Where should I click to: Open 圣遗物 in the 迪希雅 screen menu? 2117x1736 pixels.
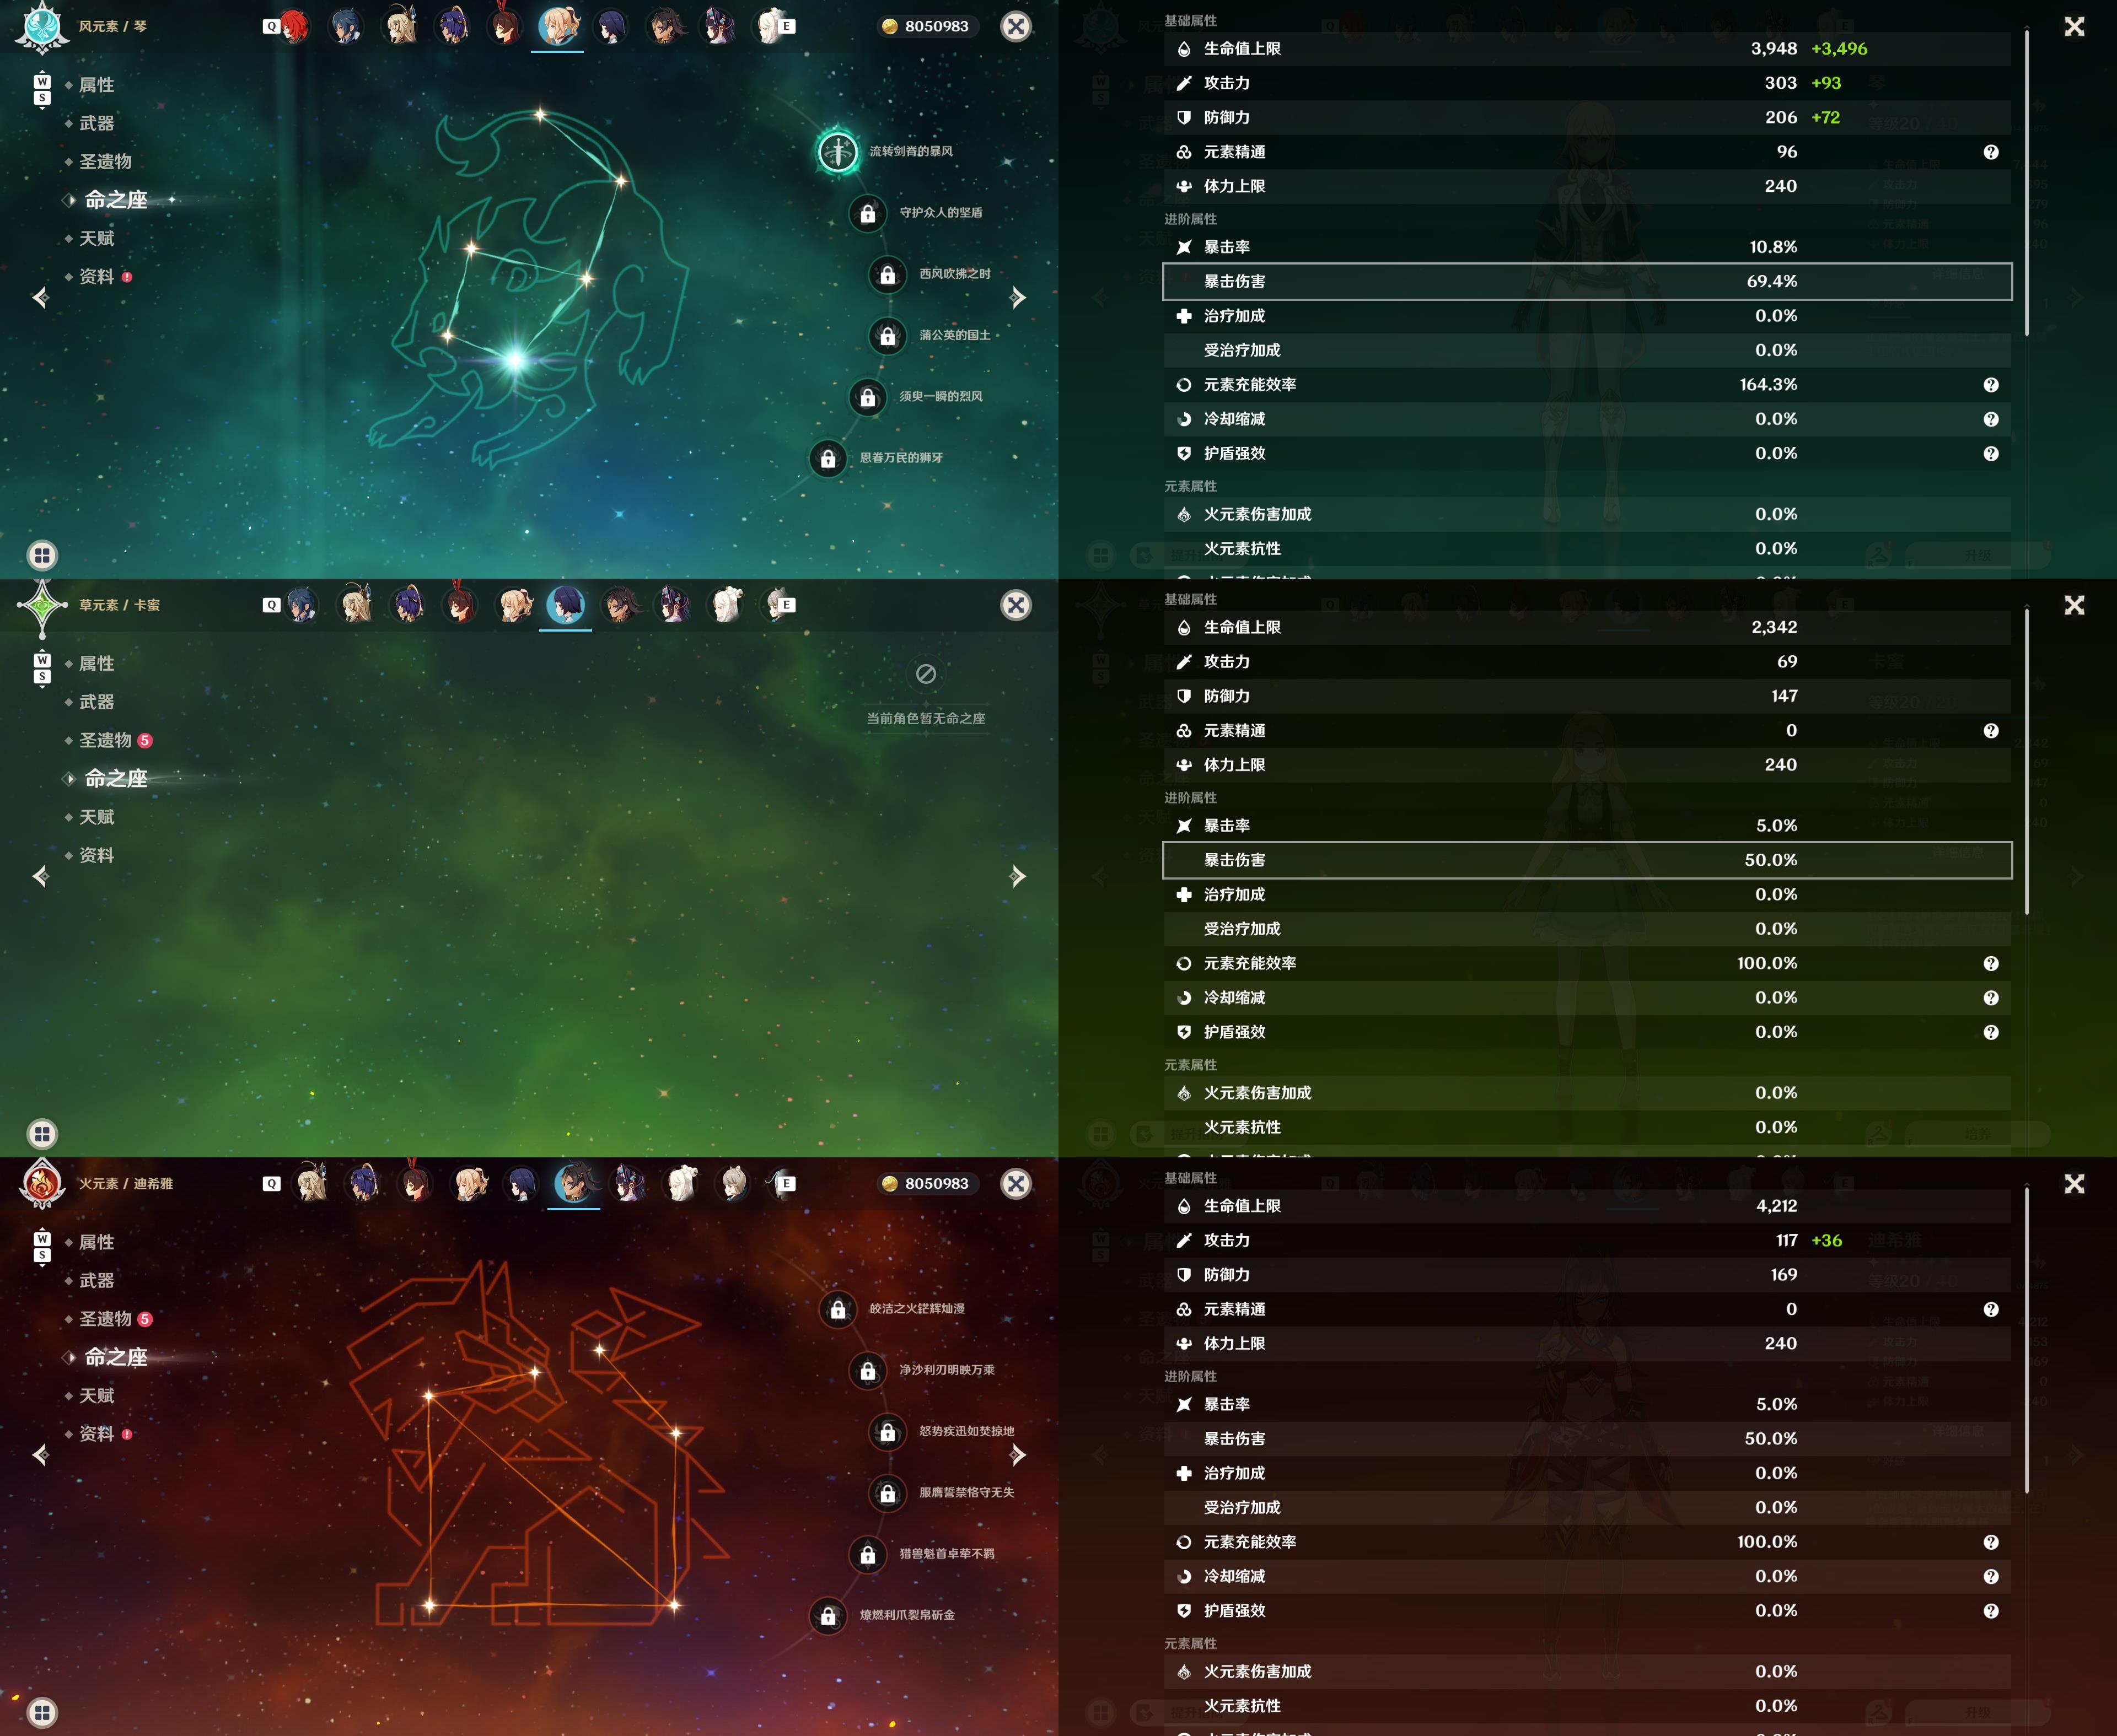pyautogui.click(x=105, y=1318)
